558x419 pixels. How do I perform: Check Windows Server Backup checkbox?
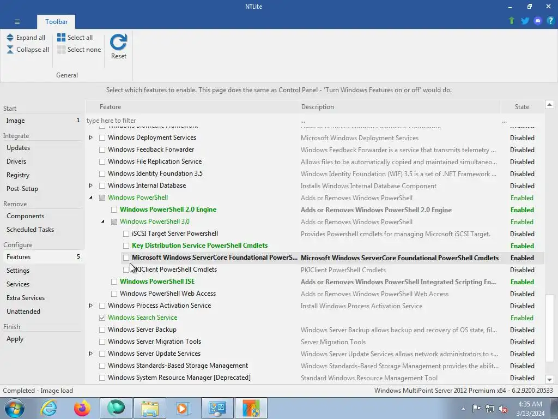pos(102,330)
